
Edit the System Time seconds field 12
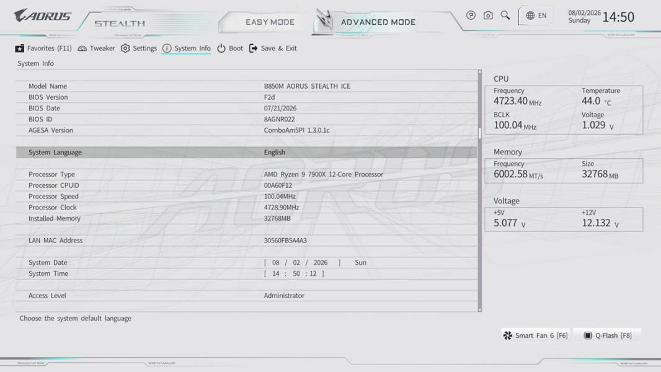point(313,273)
